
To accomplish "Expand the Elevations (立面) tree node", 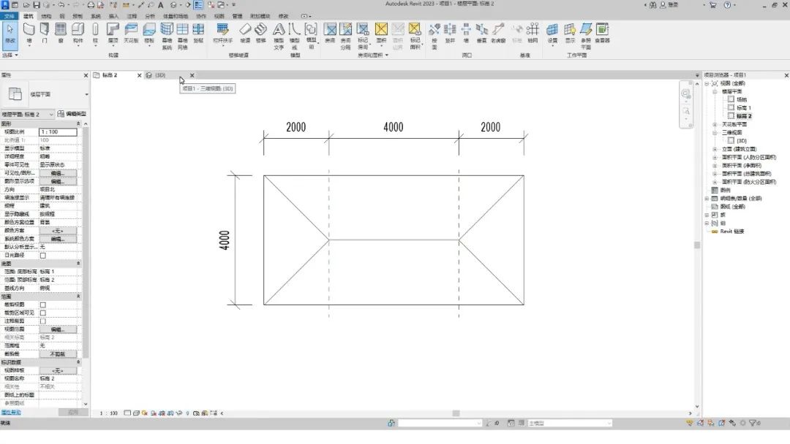I will 715,149.
